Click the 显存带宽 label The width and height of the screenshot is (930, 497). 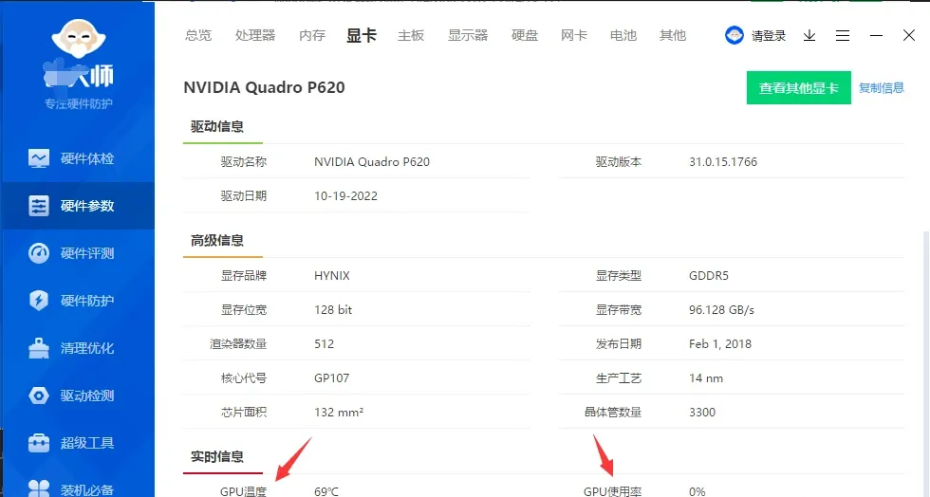[619, 309]
